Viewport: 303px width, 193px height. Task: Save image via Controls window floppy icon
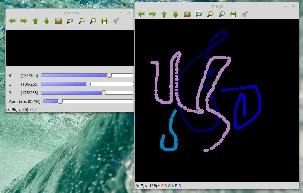click(x=104, y=20)
